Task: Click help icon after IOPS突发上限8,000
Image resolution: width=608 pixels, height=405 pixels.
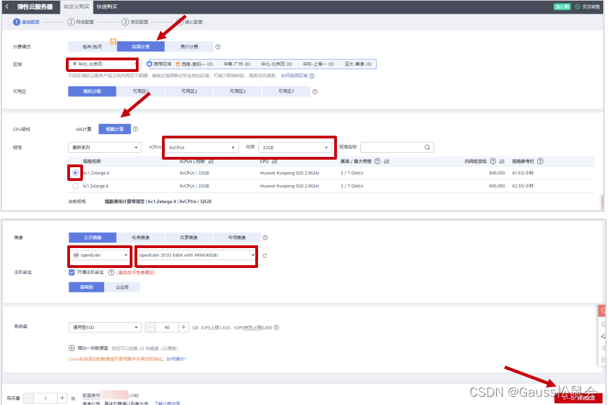Action: 277,328
